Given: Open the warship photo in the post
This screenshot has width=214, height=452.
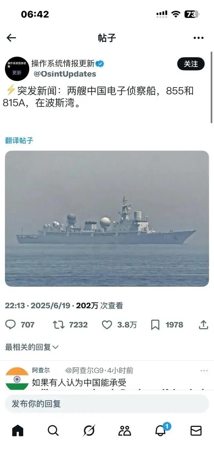Looking at the screenshot, I should pyautogui.click(x=107, y=219).
